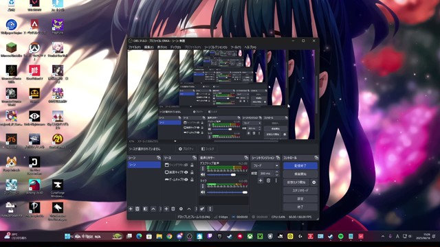Float the Scene Transitions dock pop-out icon
440x247 pixels.
278,158
